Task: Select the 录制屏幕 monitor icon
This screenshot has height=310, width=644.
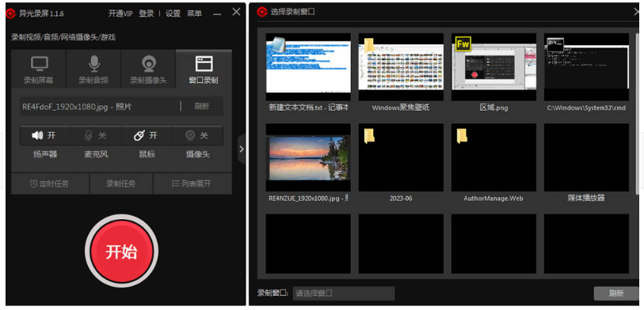Action: click(39, 63)
